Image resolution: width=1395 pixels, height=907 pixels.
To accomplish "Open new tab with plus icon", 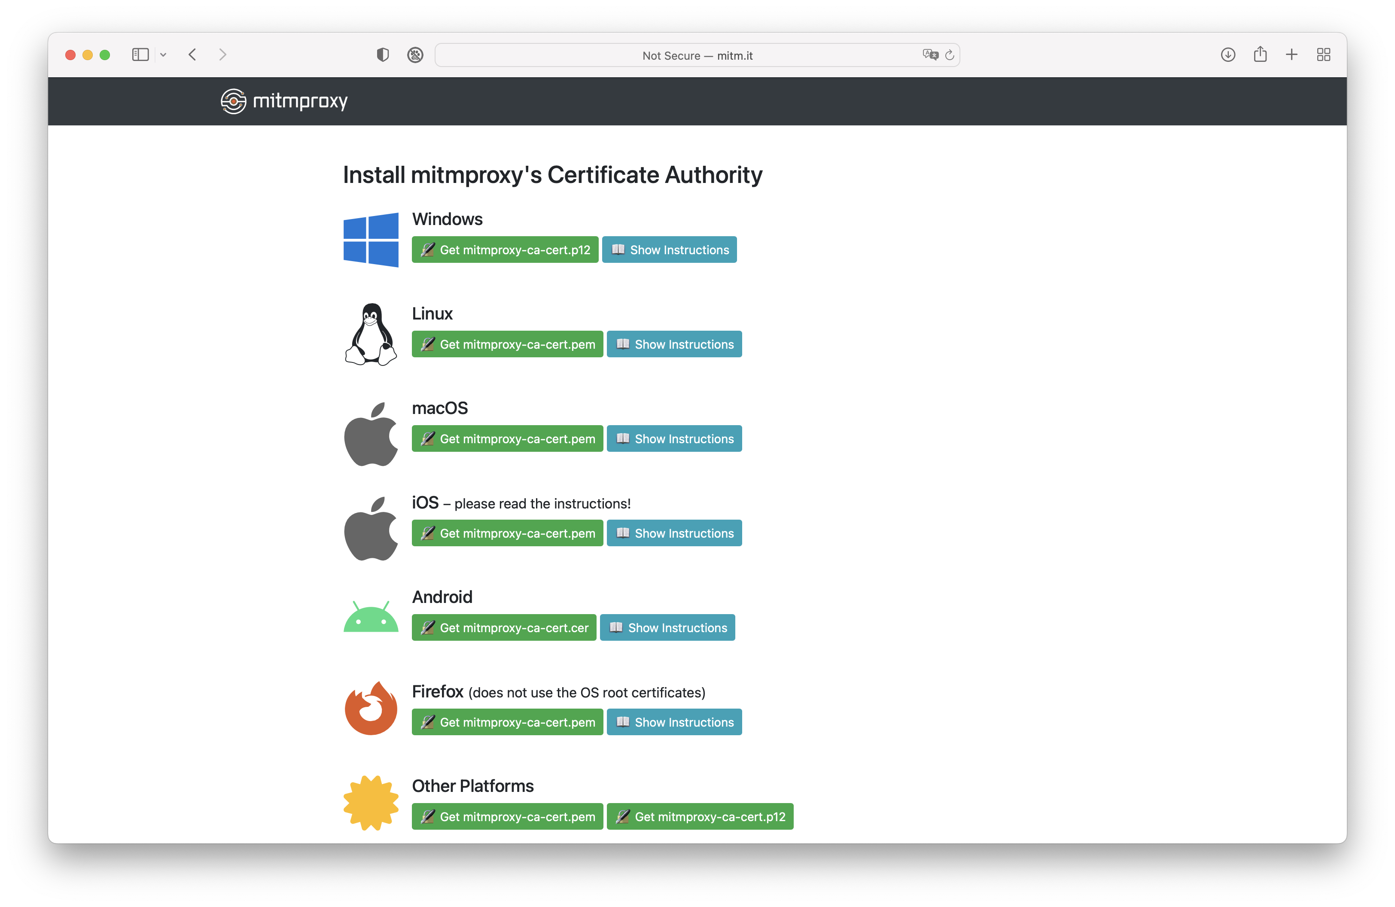I will [x=1292, y=55].
